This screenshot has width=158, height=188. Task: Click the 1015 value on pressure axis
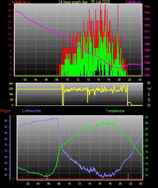[147, 6]
